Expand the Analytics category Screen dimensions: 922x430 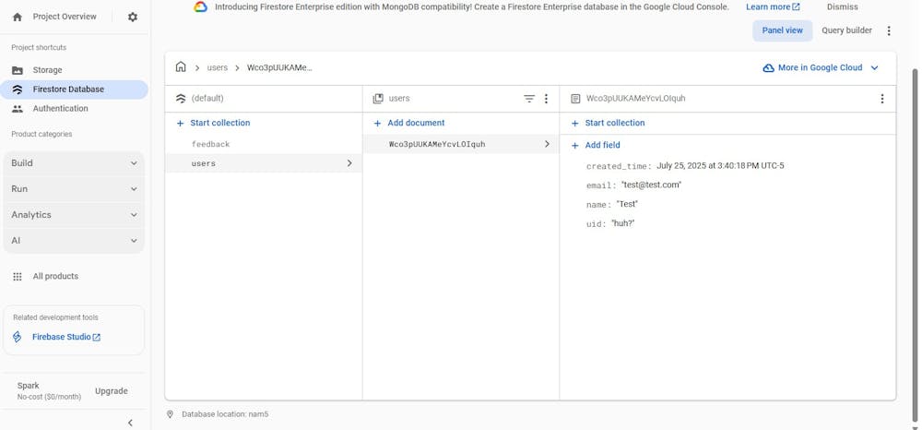click(x=74, y=215)
